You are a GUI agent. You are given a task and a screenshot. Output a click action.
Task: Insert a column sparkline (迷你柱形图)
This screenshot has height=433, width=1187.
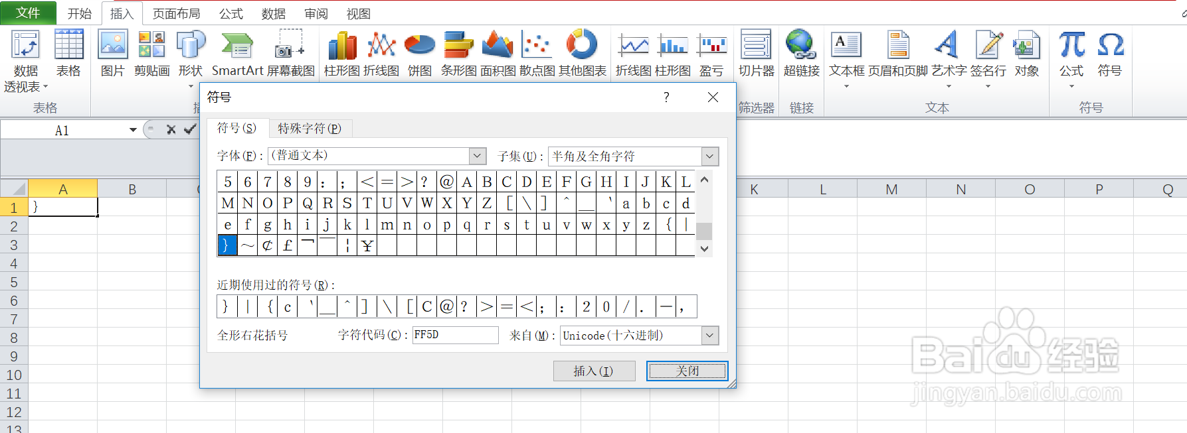click(x=673, y=54)
